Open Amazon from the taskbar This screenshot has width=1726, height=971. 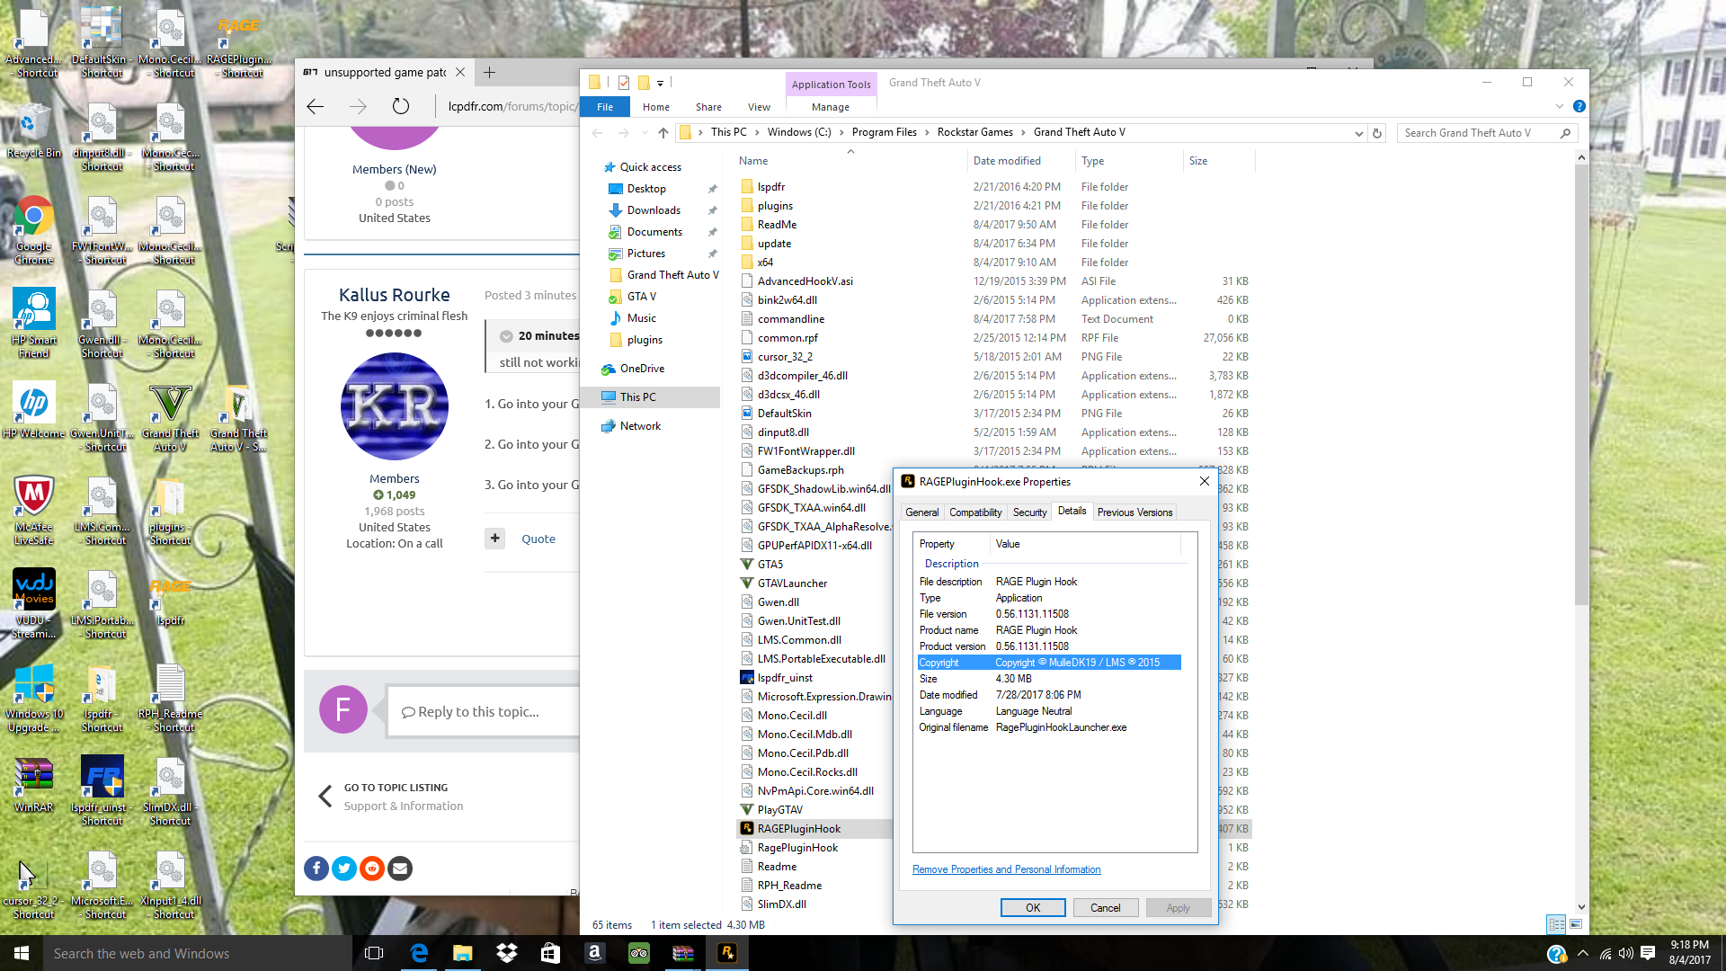coord(594,953)
